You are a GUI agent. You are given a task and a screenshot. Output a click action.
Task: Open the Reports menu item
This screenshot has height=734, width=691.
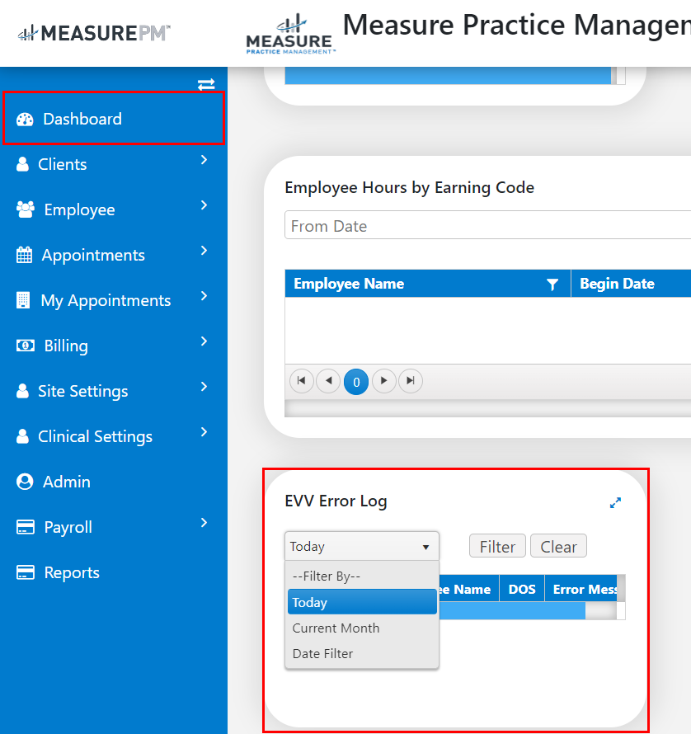114,572
